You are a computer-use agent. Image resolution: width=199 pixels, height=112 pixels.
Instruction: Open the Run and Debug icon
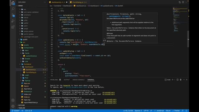pos(13,21)
